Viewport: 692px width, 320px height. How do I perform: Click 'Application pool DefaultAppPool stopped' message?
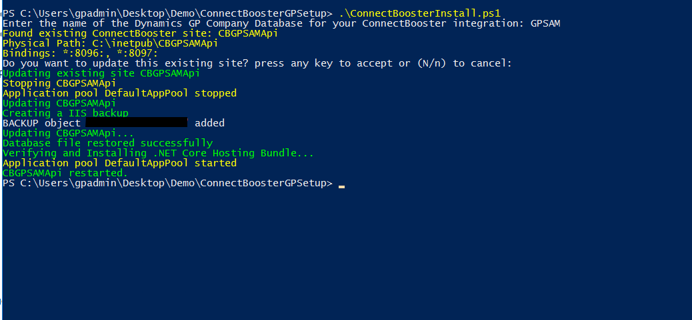(x=119, y=93)
